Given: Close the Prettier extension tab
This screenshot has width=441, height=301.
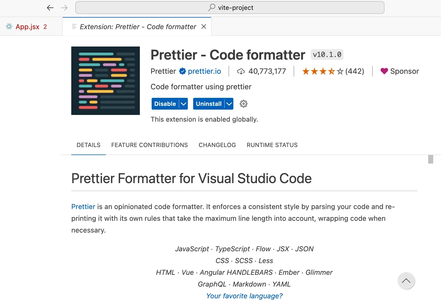Looking at the screenshot, I should pyautogui.click(x=204, y=26).
